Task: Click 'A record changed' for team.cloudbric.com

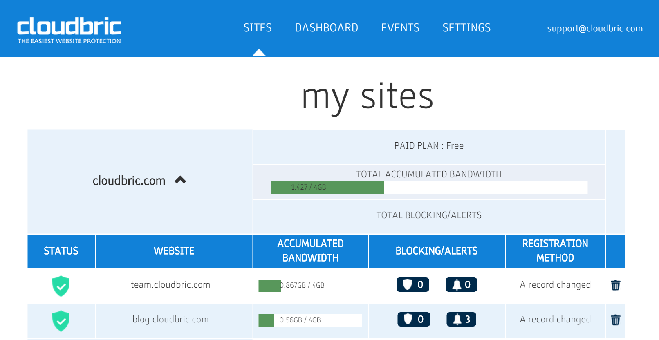Action: 555,285
